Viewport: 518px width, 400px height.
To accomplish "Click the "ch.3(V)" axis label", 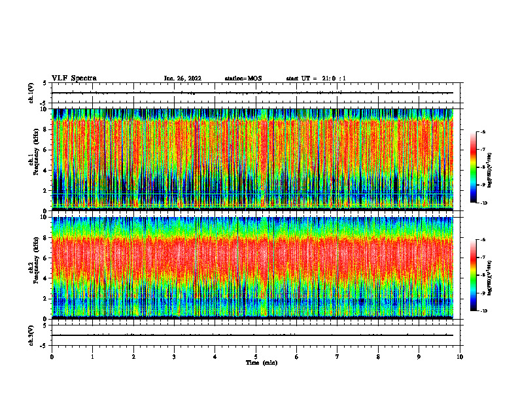I will coord(31,335).
